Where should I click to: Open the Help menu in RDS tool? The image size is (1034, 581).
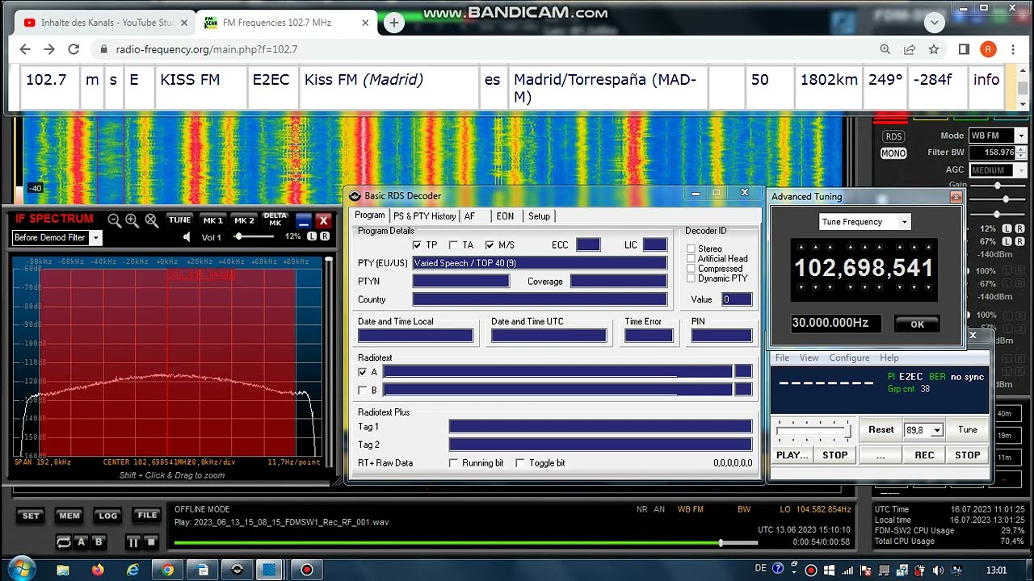click(x=889, y=357)
